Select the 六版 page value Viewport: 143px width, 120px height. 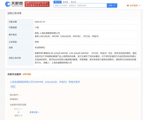pyautogui.click(x=37, y=27)
